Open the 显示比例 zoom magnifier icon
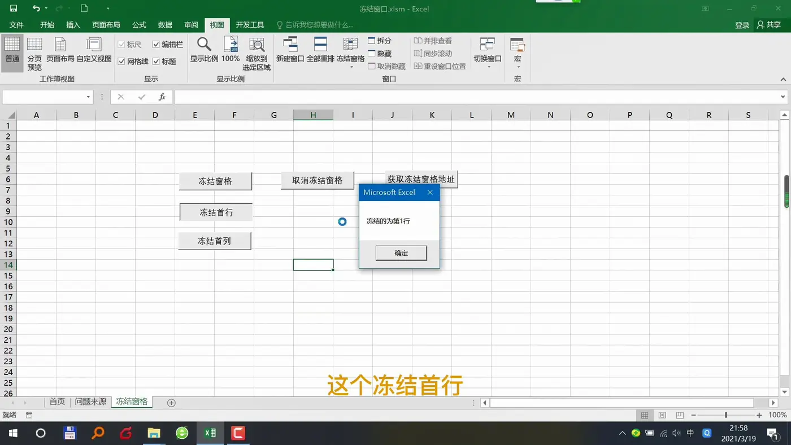Viewport: 791px width, 445px height. pos(204,50)
